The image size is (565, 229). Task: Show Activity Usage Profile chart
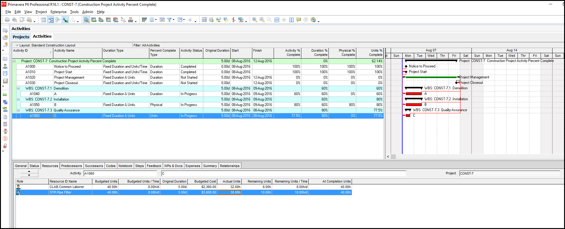(101, 20)
